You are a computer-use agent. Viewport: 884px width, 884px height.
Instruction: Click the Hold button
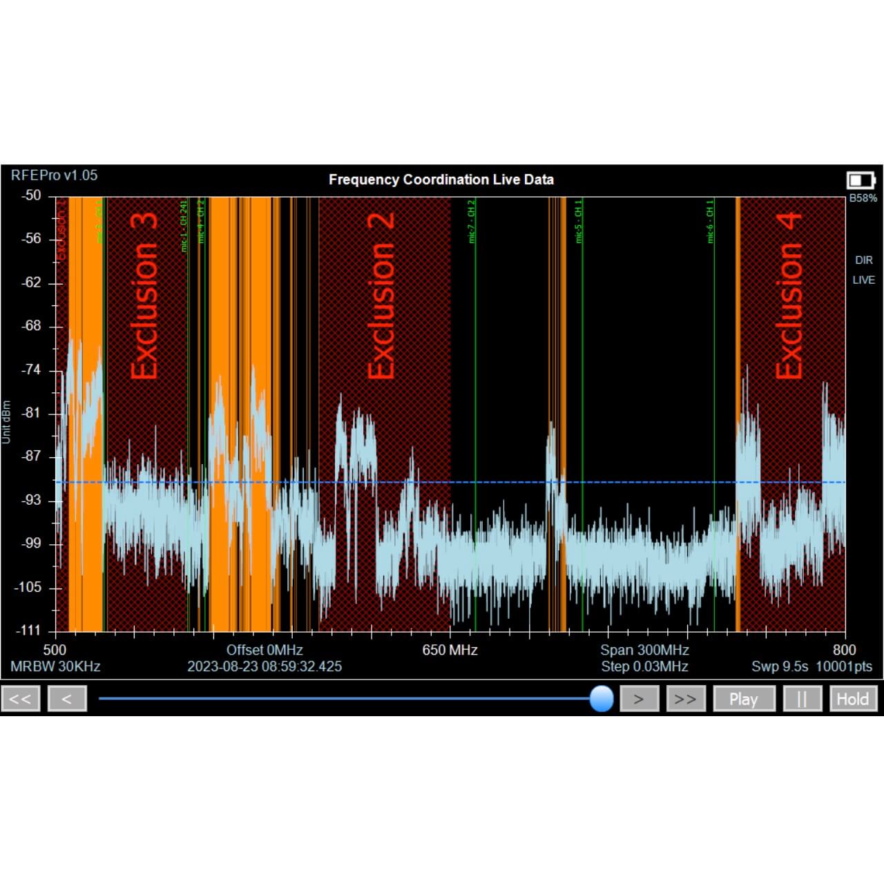[853, 698]
